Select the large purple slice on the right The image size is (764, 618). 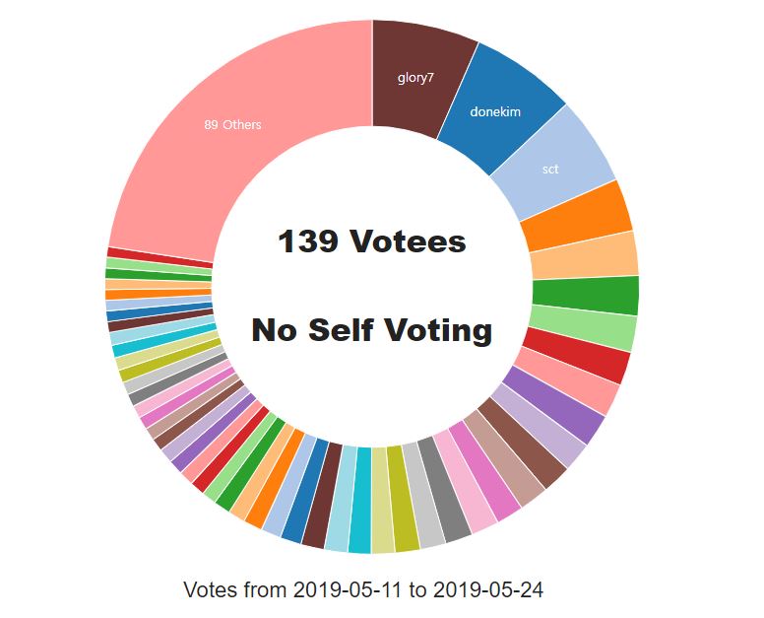(556, 406)
